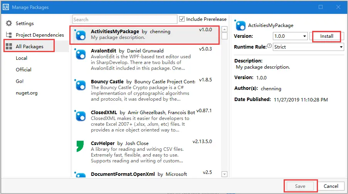This screenshot has height=194, width=348.
Task: Click the Search input field
Action: tap(125, 19)
